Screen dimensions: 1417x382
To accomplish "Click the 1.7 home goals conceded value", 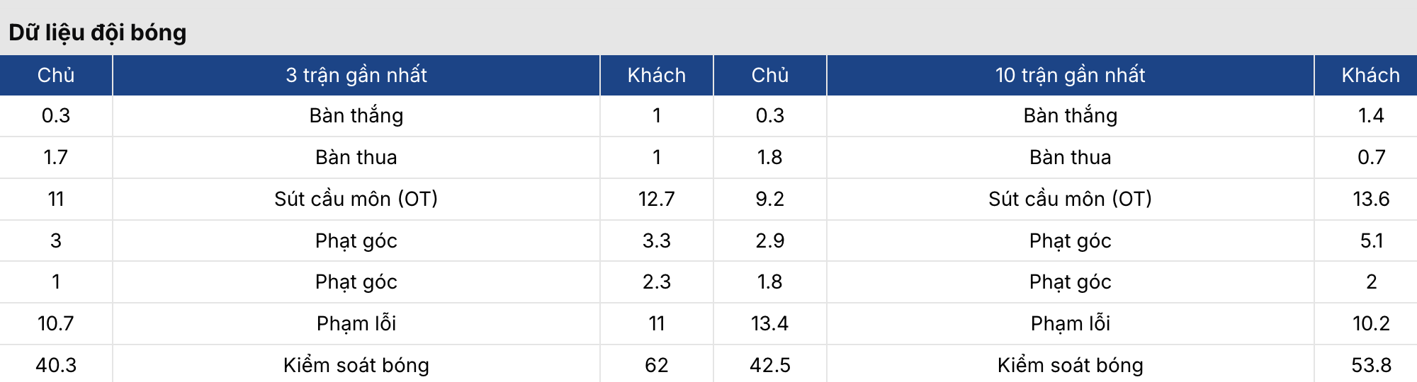I will [x=56, y=157].
